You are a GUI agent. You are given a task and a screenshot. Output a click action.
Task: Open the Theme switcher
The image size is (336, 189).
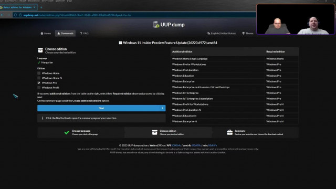pos(247,33)
